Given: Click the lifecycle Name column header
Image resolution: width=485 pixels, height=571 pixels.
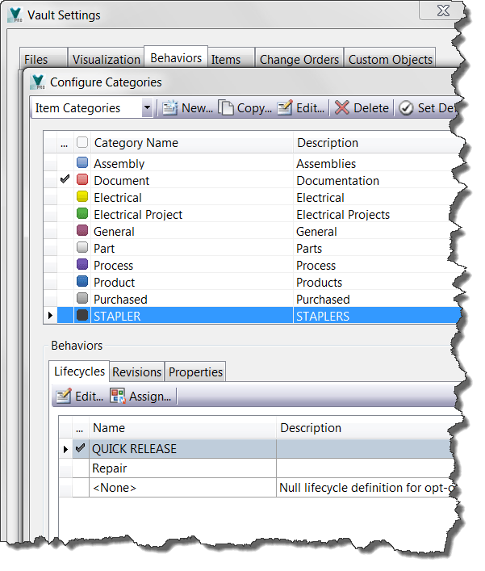Looking at the screenshot, I should click(x=182, y=428).
